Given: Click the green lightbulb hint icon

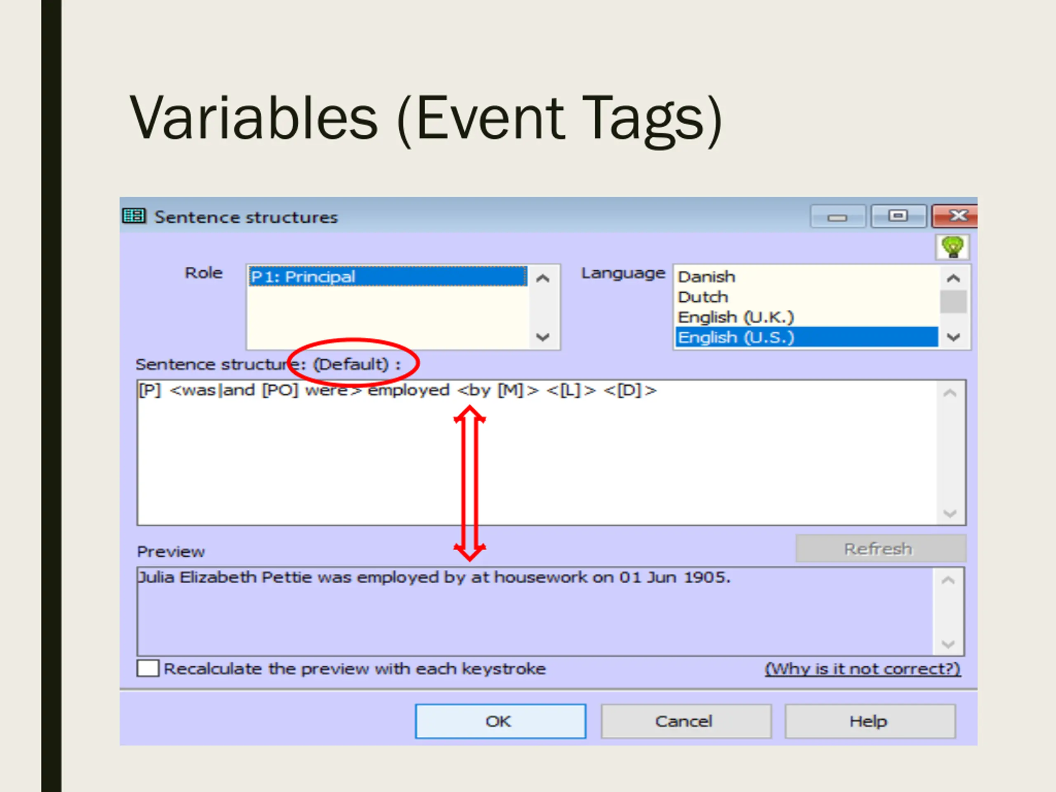Looking at the screenshot, I should (x=952, y=247).
